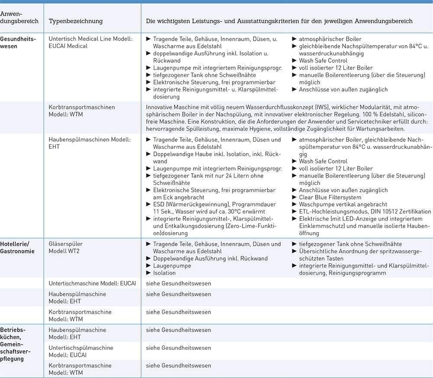The image size is (433, 378).
Task: Click "Tragende Teile, Gehäuse, Innenraum, Düsen, u."
Action: pyautogui.click(x=215, y=39)
